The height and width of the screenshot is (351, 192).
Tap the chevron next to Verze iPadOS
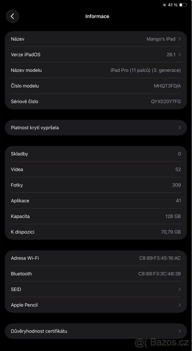pos(180,54)
